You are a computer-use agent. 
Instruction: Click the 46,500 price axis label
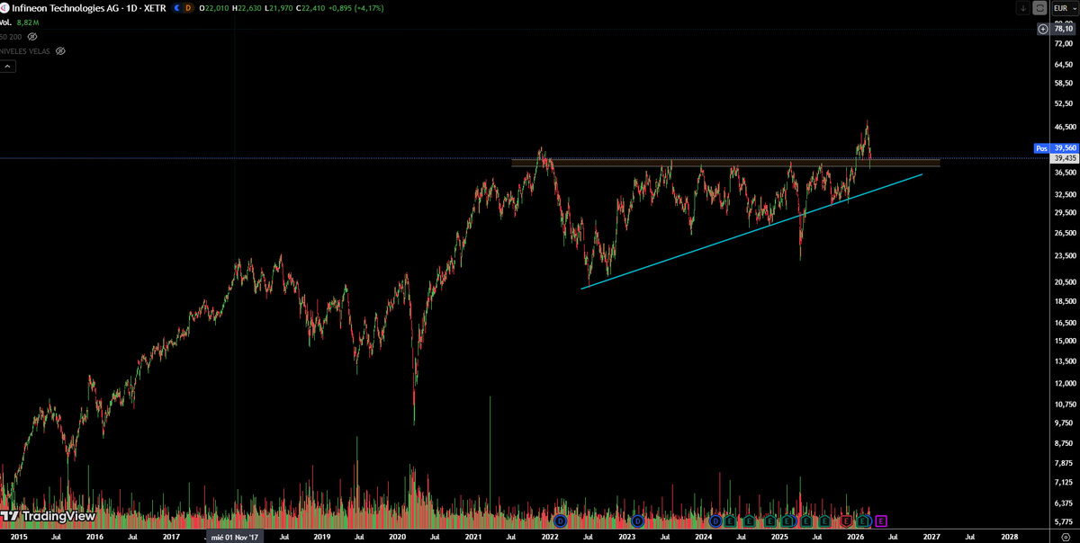pyautogui.click(x=1064, y=128)
